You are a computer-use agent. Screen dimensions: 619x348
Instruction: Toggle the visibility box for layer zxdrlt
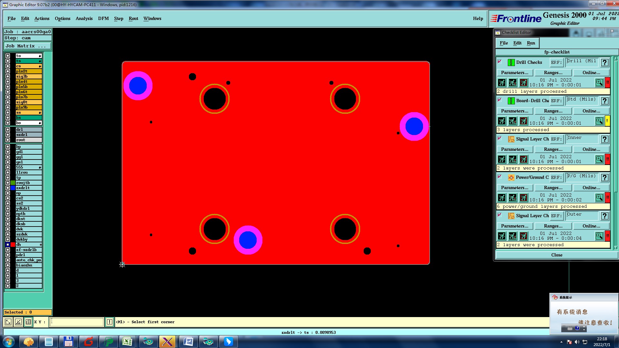(x=8, y=188)
